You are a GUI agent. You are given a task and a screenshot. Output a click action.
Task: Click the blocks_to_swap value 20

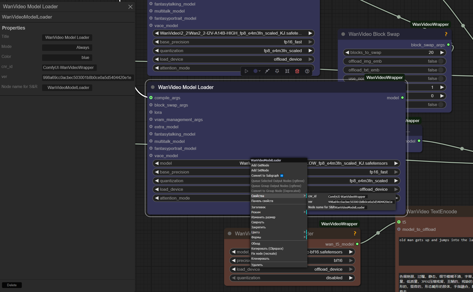[431, 52]
